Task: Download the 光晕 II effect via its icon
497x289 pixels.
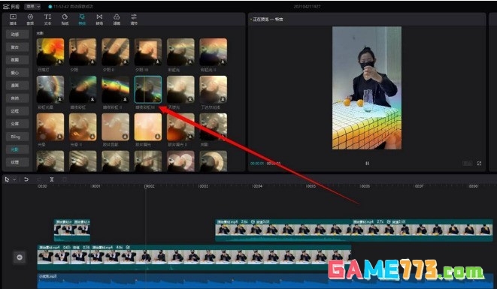Action: 92,137
